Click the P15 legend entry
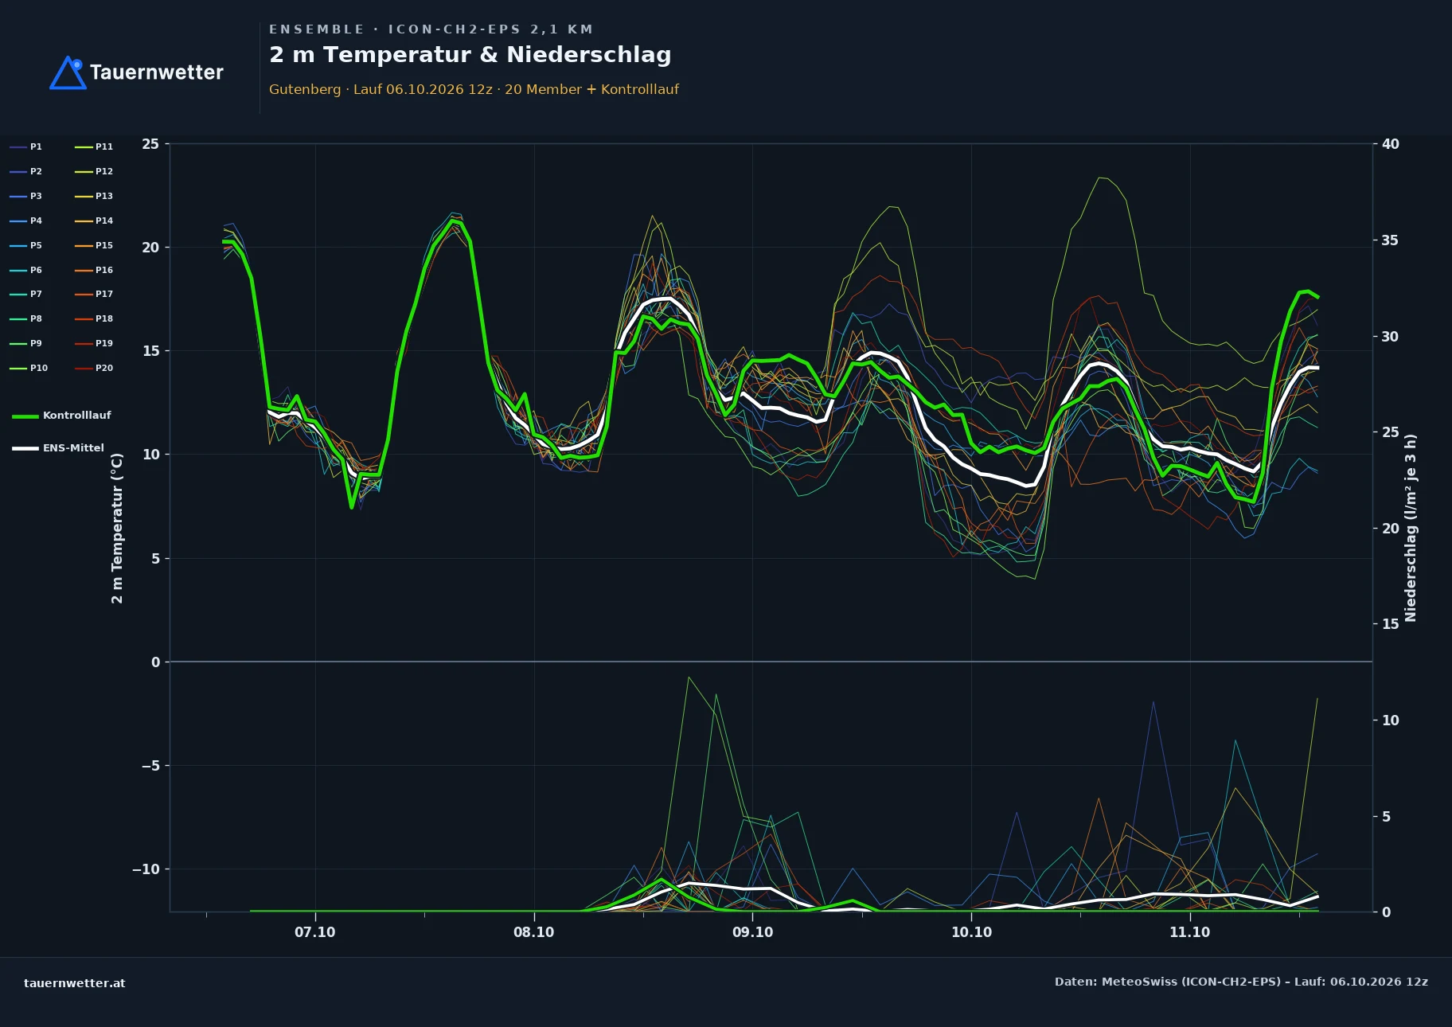 click(x=94, y=245)
